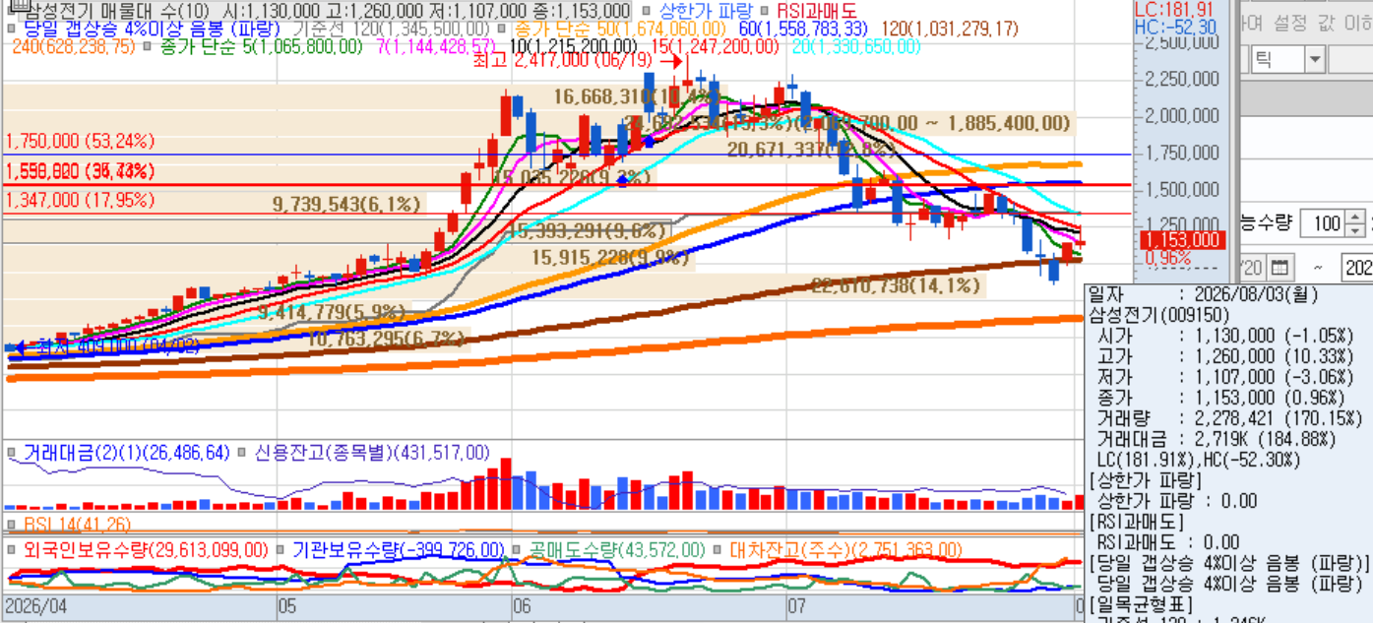The height and width of the screenshot is (623, 1373).
Task: Click the quantity input field showing 100
Action: coord(1323,223)
